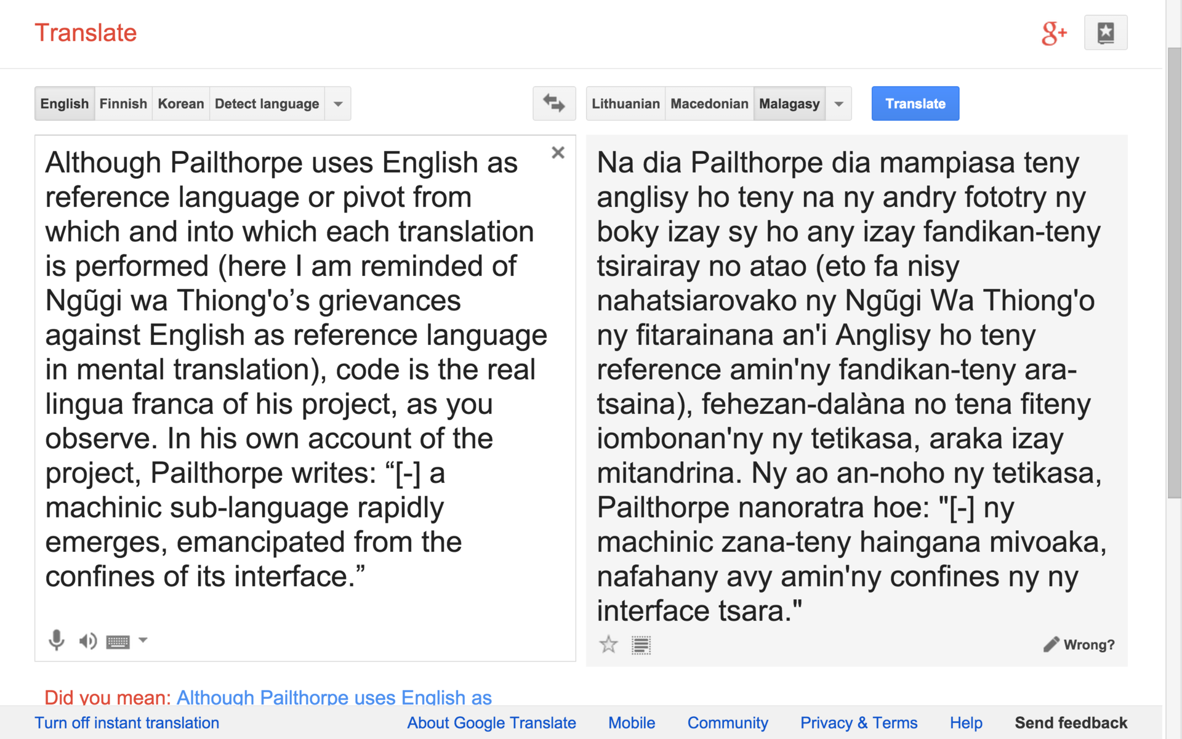
Task: Expand the source language dropdown arrow
Action: pos(338,103)
